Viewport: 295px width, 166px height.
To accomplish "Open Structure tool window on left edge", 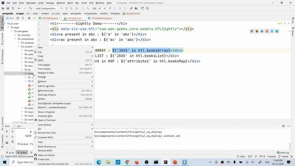I will [x=2, y=124].
